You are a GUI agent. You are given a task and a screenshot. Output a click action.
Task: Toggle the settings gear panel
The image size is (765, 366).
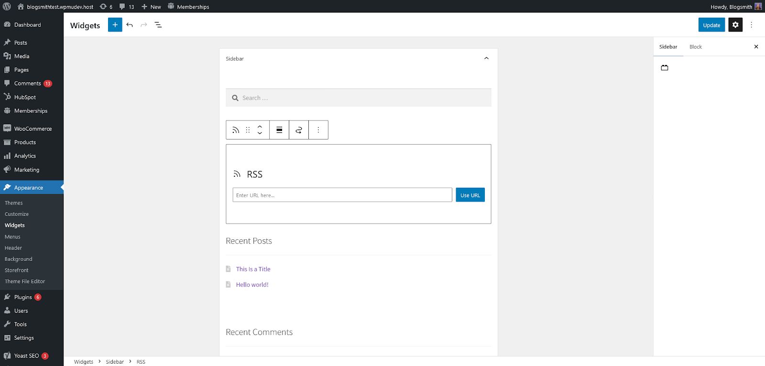tap(735, 25)
